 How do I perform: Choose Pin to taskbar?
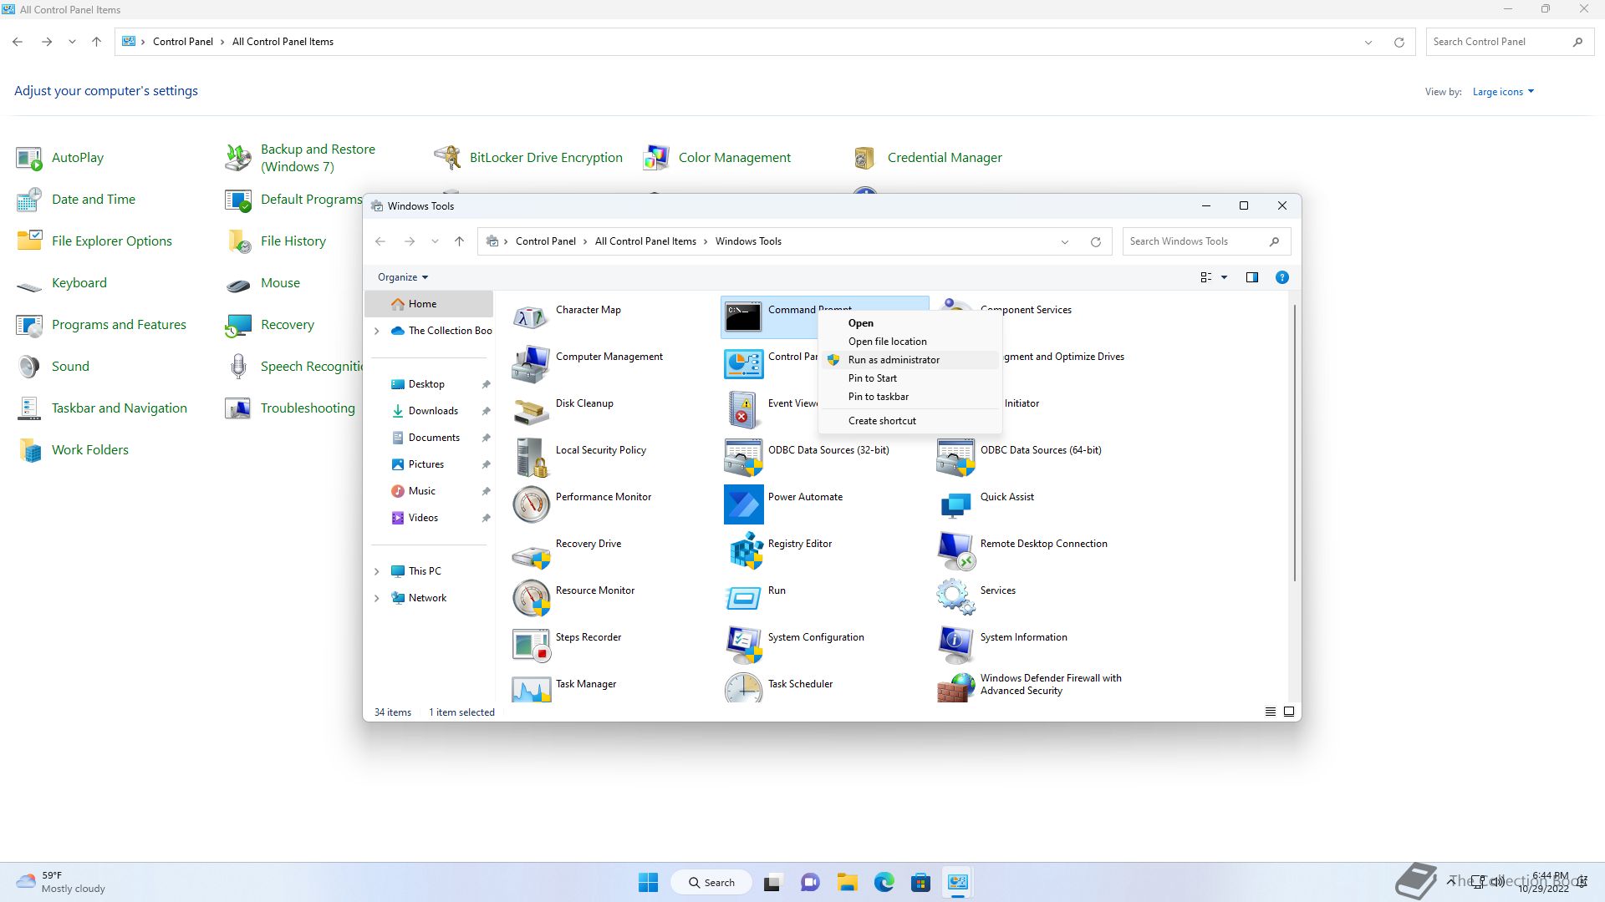[x=909, y=397]
